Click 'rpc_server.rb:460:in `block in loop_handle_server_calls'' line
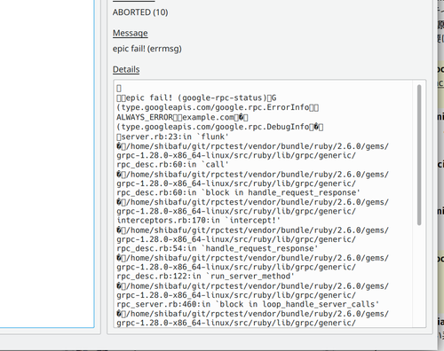The height and width of the screenshot is (351, 444). [x=248, y=304]
